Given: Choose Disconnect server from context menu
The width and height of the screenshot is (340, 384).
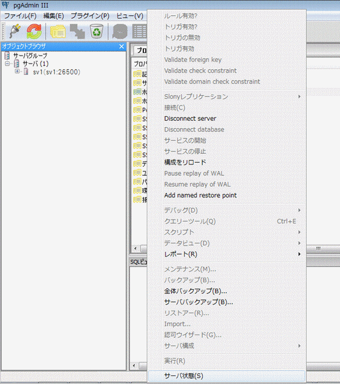Looking at the screenshot, I should point(190,119).
